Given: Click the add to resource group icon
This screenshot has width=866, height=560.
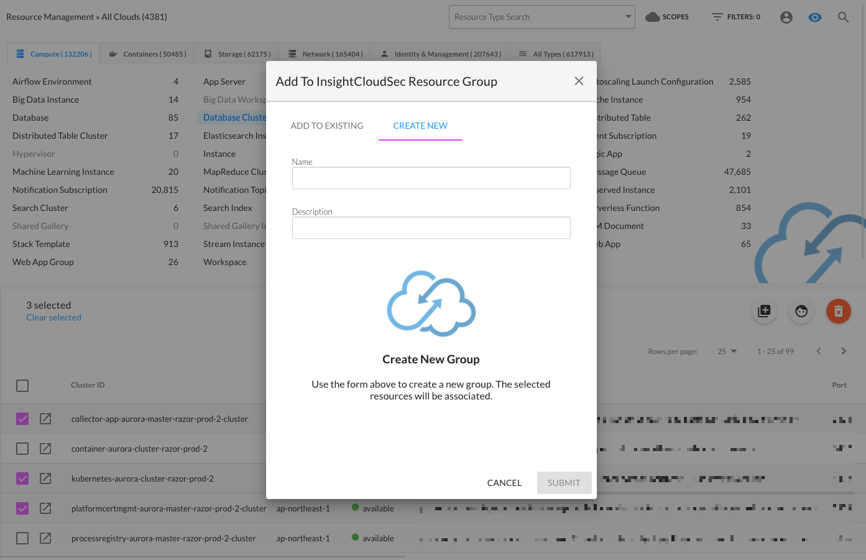Looking at the screenshot, I should (764, 311).
